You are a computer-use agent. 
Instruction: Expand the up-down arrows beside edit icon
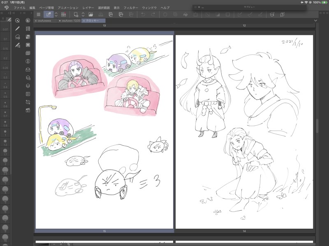coord(56,14)
